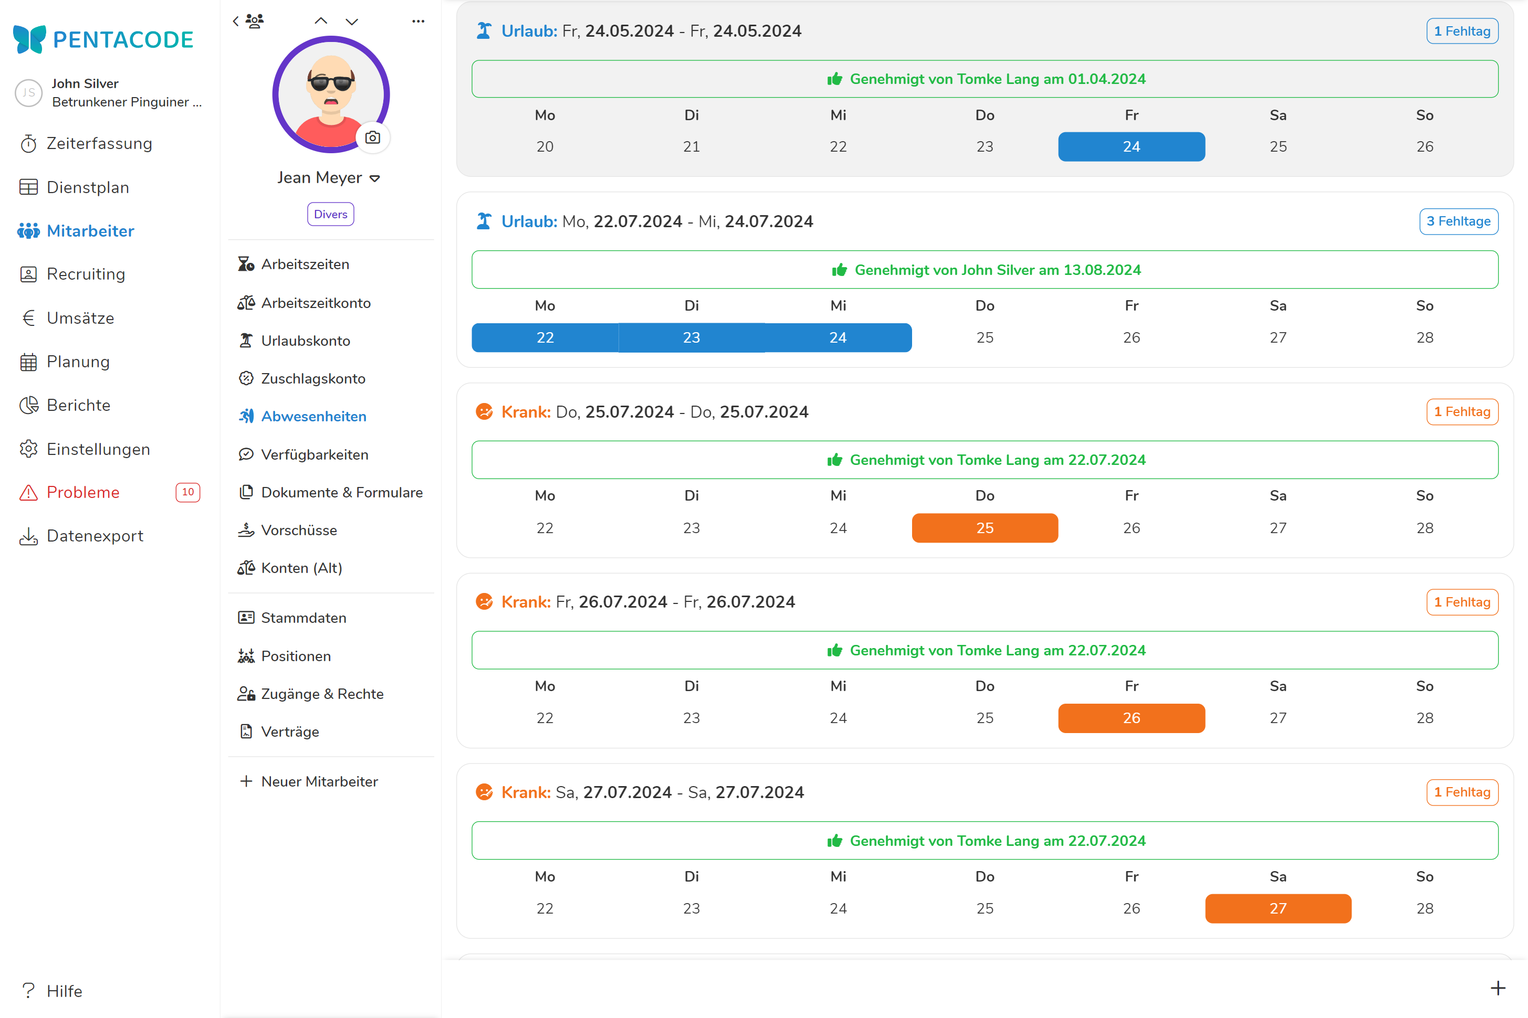Go to next employee with down chevron
The image size is (1528, 1018).
tap(351, 22)
